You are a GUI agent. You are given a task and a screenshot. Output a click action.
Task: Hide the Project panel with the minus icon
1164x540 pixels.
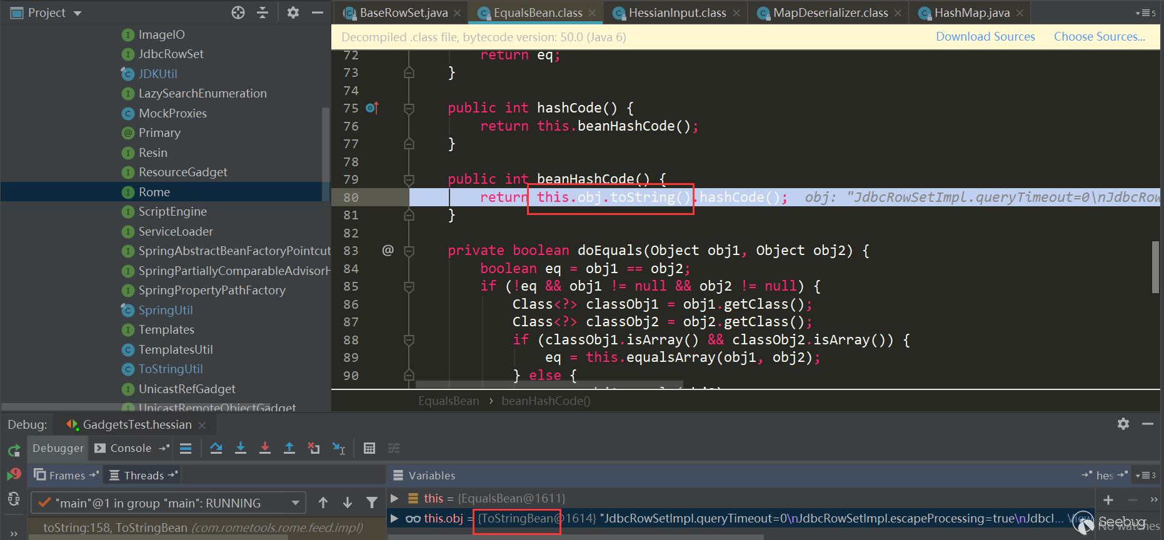(318, 12)
